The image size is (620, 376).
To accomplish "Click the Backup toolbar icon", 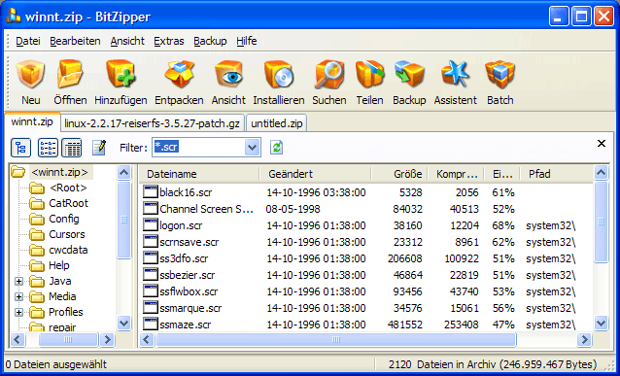I will click(409, 75).
